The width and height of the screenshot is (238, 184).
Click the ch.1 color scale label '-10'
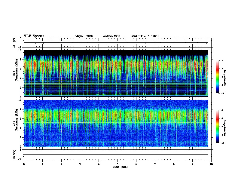(x=222, y=93)
